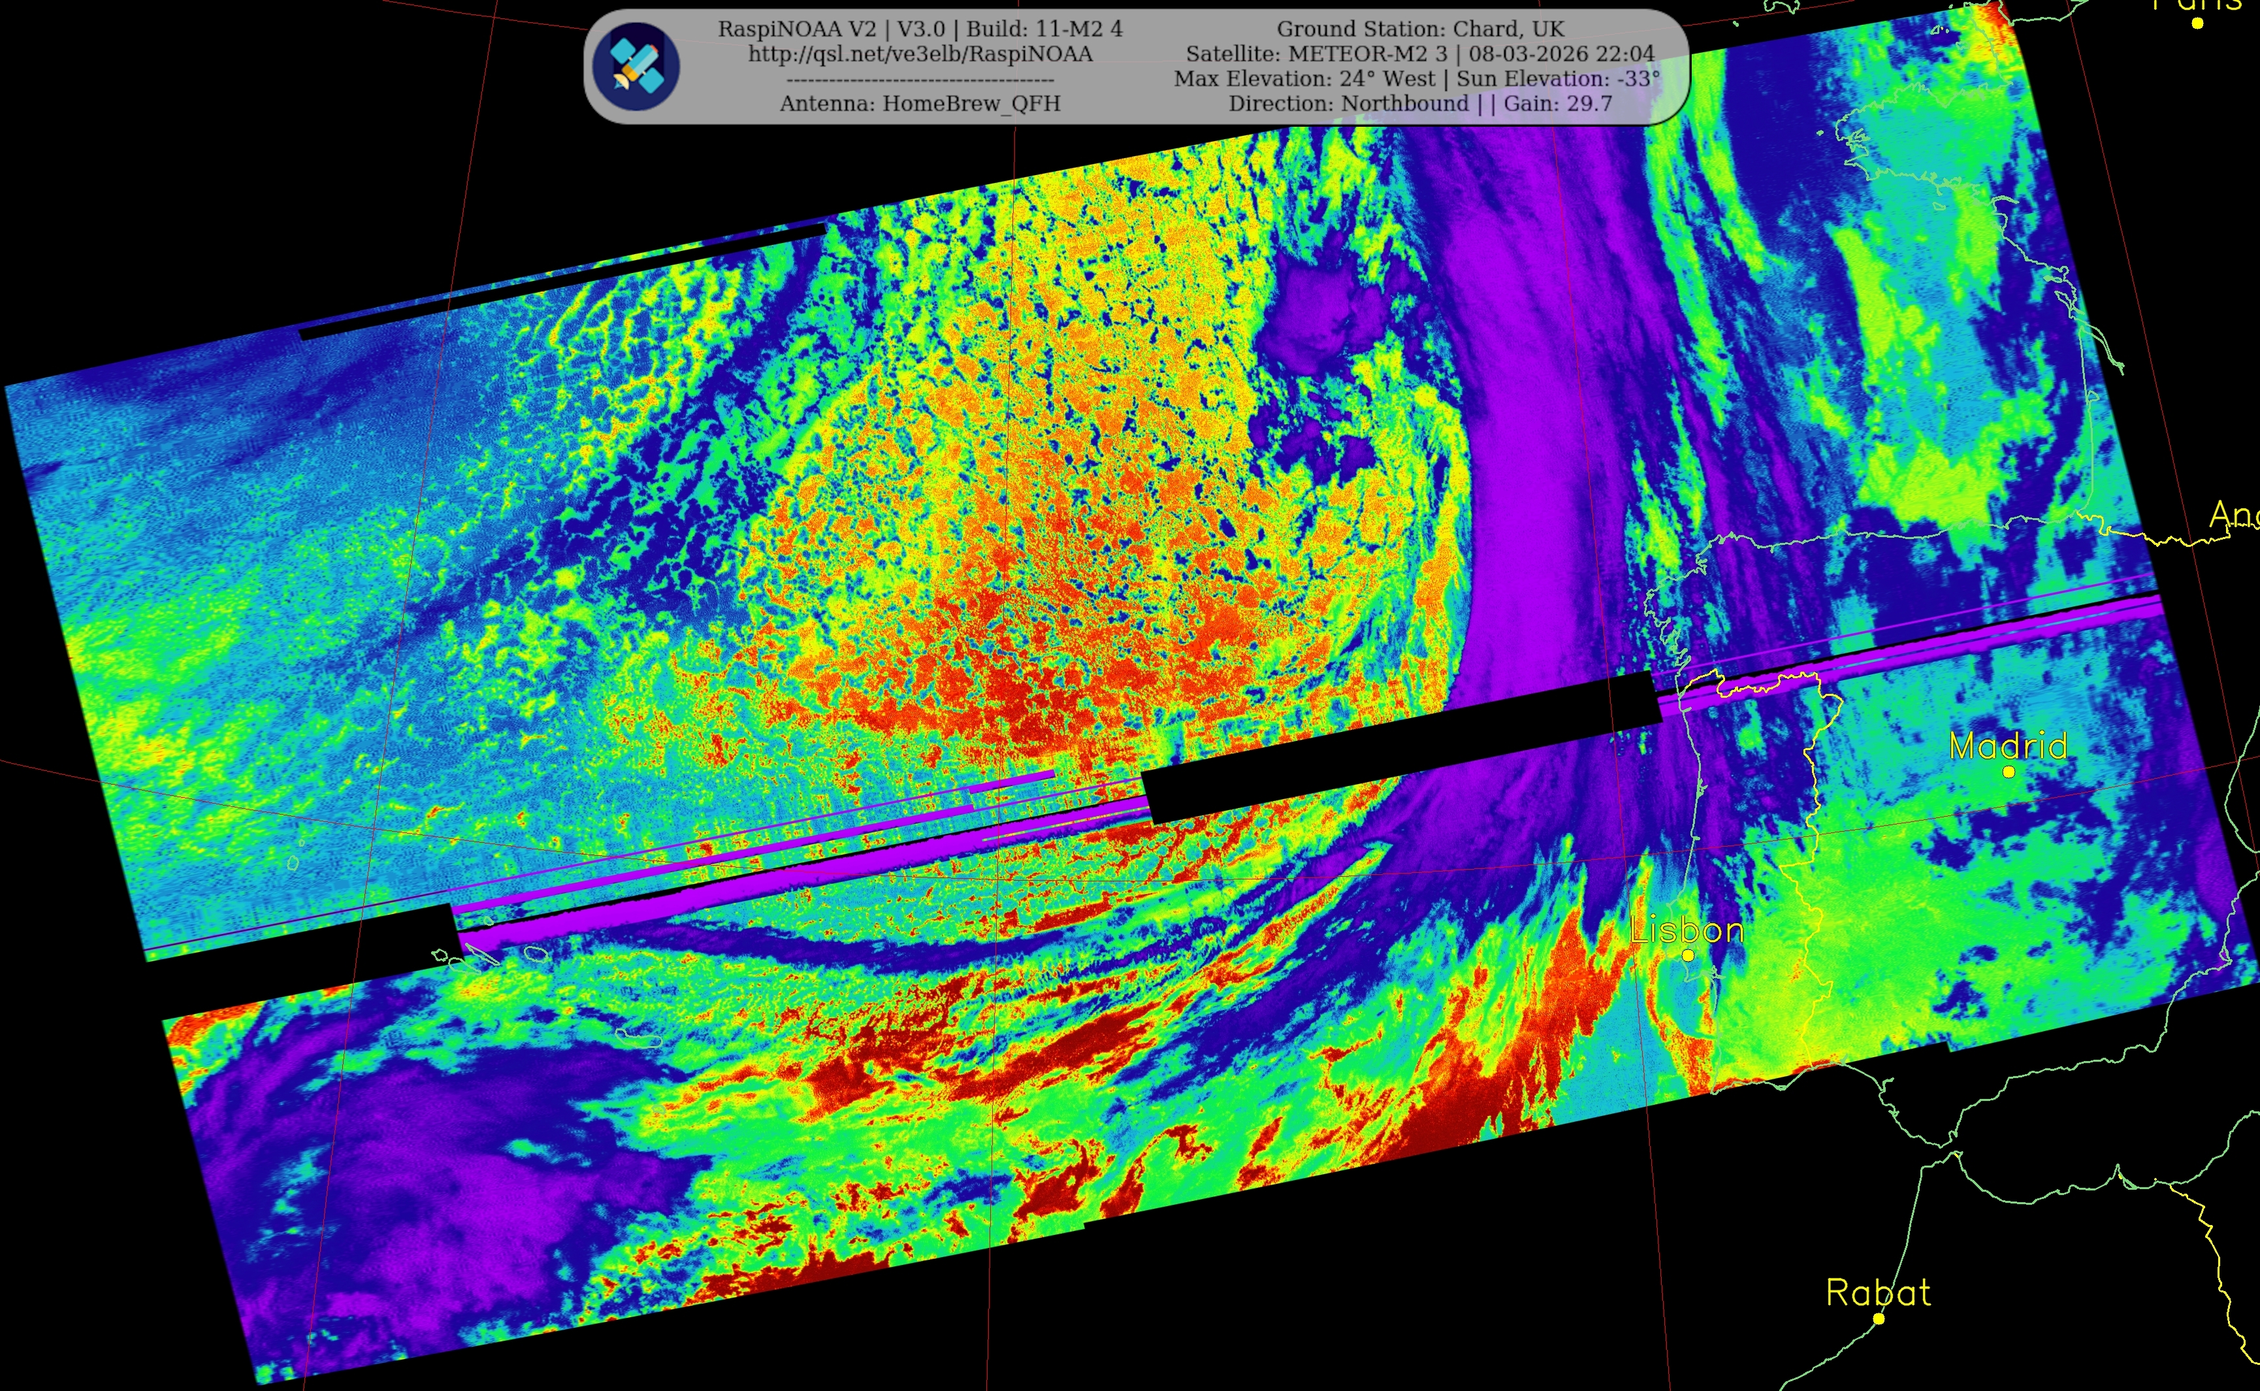Click the yellow marker dot for Lisbon

pyautogui.click(x=1688, y=956)
